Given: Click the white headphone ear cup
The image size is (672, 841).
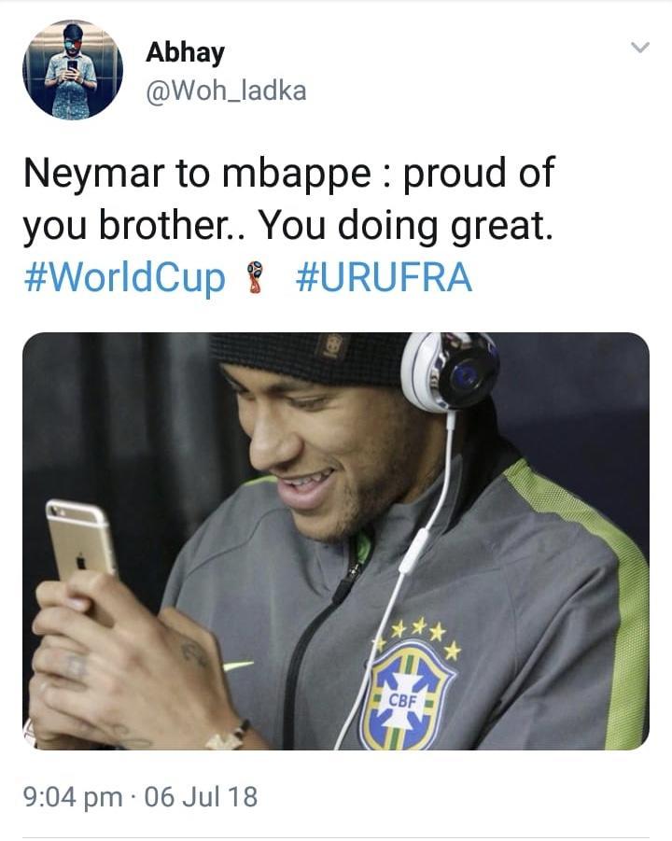Looking at the screenshot, I should coord(450,370).
